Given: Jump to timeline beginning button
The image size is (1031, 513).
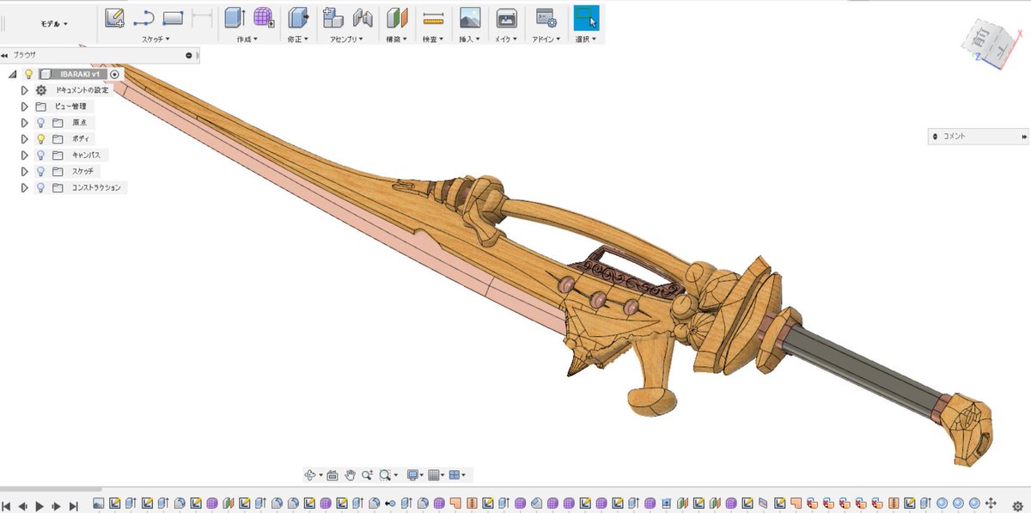Looking at the screenshot, I should point(5,505).
